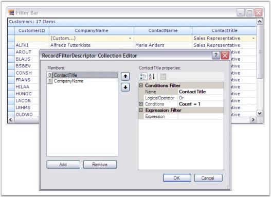Move member up with the up arrow button

125,76
